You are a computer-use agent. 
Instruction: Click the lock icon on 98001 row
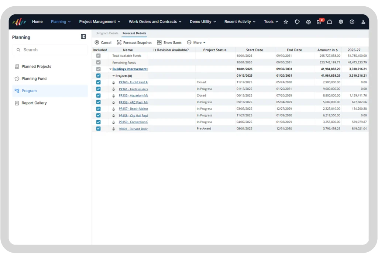click(x=114, y=129)
